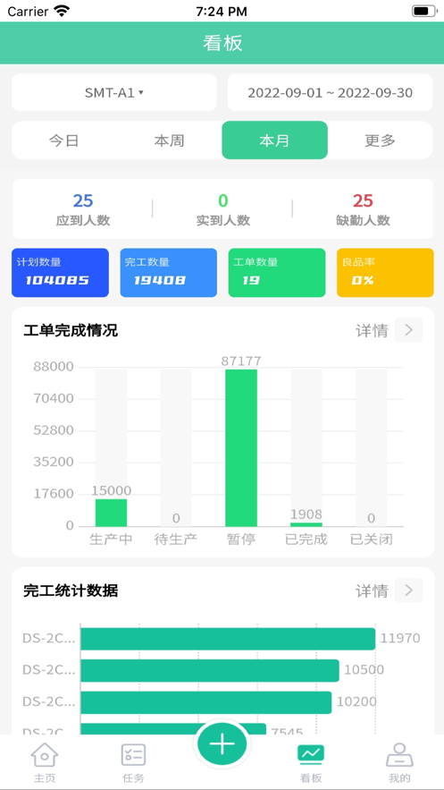Select the horizontal bar labeled 10500
Screen dimensions: 444x790
(x=210, y=670)
